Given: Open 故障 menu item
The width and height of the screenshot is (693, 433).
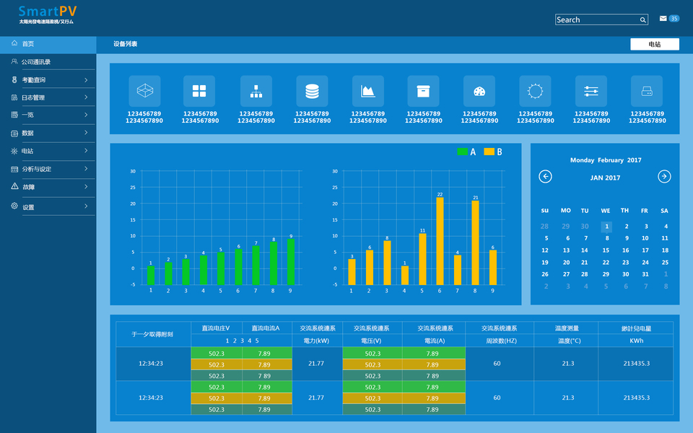Looking at the screenshot, I should coord(28,187).
